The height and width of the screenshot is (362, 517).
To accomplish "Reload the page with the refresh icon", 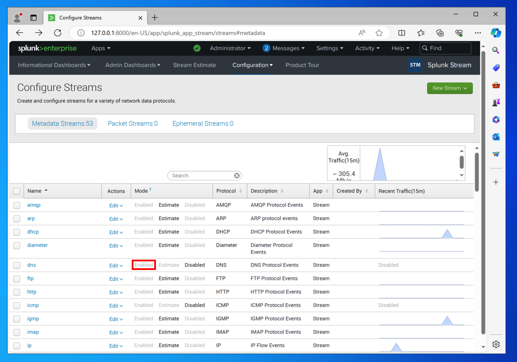I will (x=57, y=33).
